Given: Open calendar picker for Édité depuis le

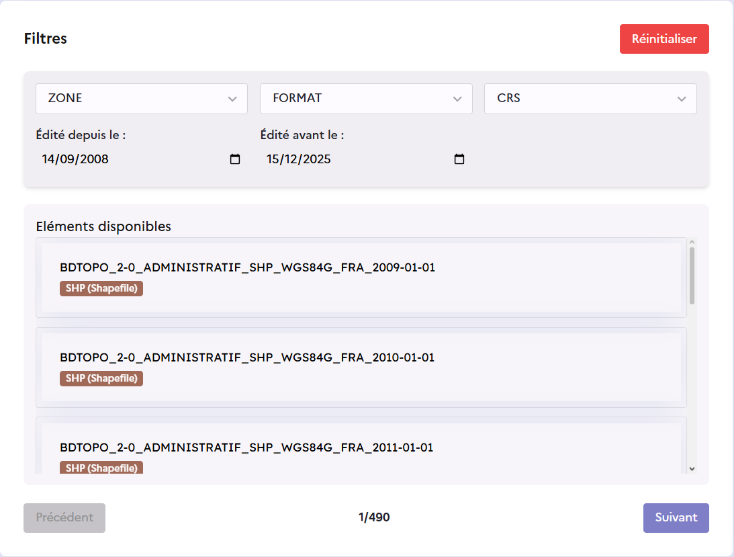Looking at the screenshot, I should pos(235,160).
